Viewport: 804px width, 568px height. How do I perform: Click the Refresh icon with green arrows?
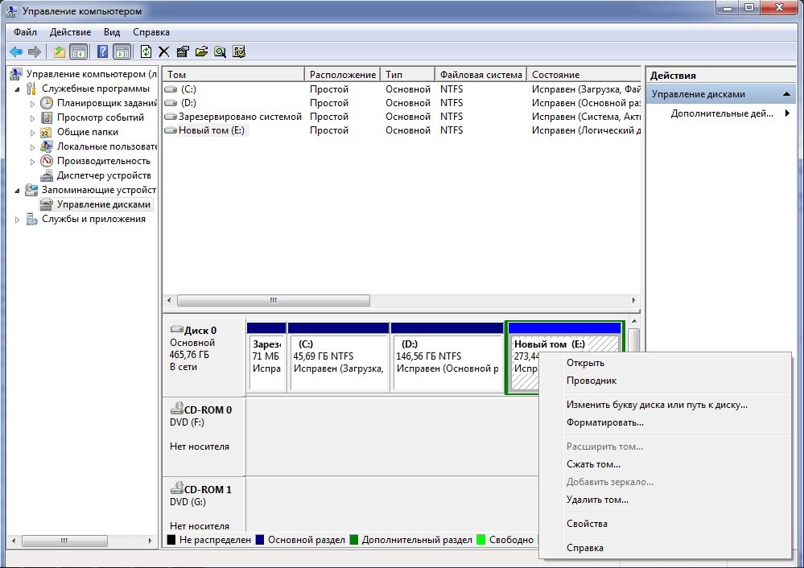[x=146, y=51]
